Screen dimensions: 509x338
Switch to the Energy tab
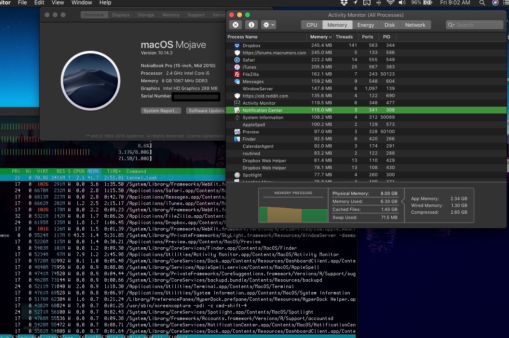(366, 25)
